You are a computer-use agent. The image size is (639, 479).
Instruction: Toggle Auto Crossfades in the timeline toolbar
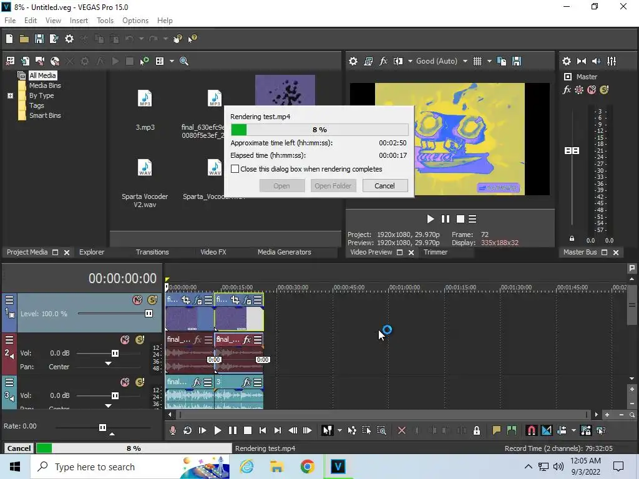click(x=547, y=430)
